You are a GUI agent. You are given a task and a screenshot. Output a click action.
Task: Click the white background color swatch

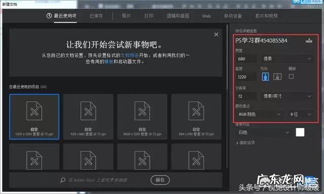[300, 133]
